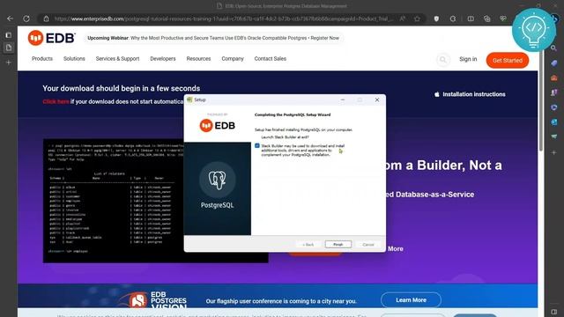Open sidebar search icon
The image size is (564, 317).
[x=554, y=48]
